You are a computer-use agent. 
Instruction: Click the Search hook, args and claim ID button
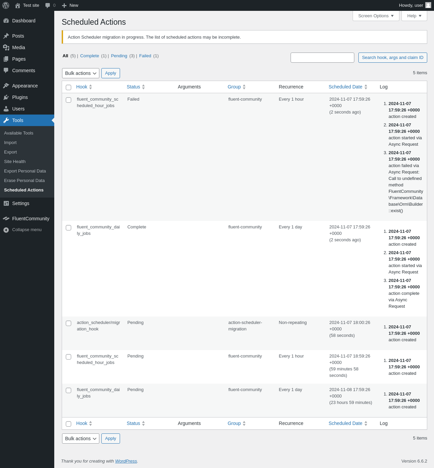(x=393, y=58)
